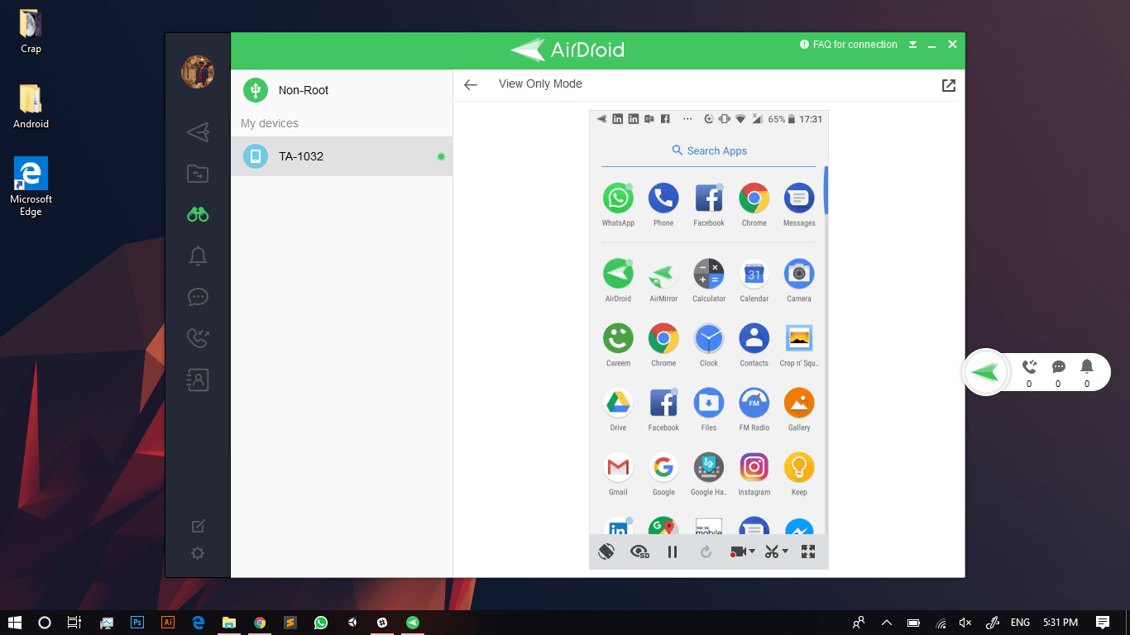Screen dimensions: 1130x635
Task: Open the File Transfer paper-plane sidebar icon
Action: pos(198,131)
